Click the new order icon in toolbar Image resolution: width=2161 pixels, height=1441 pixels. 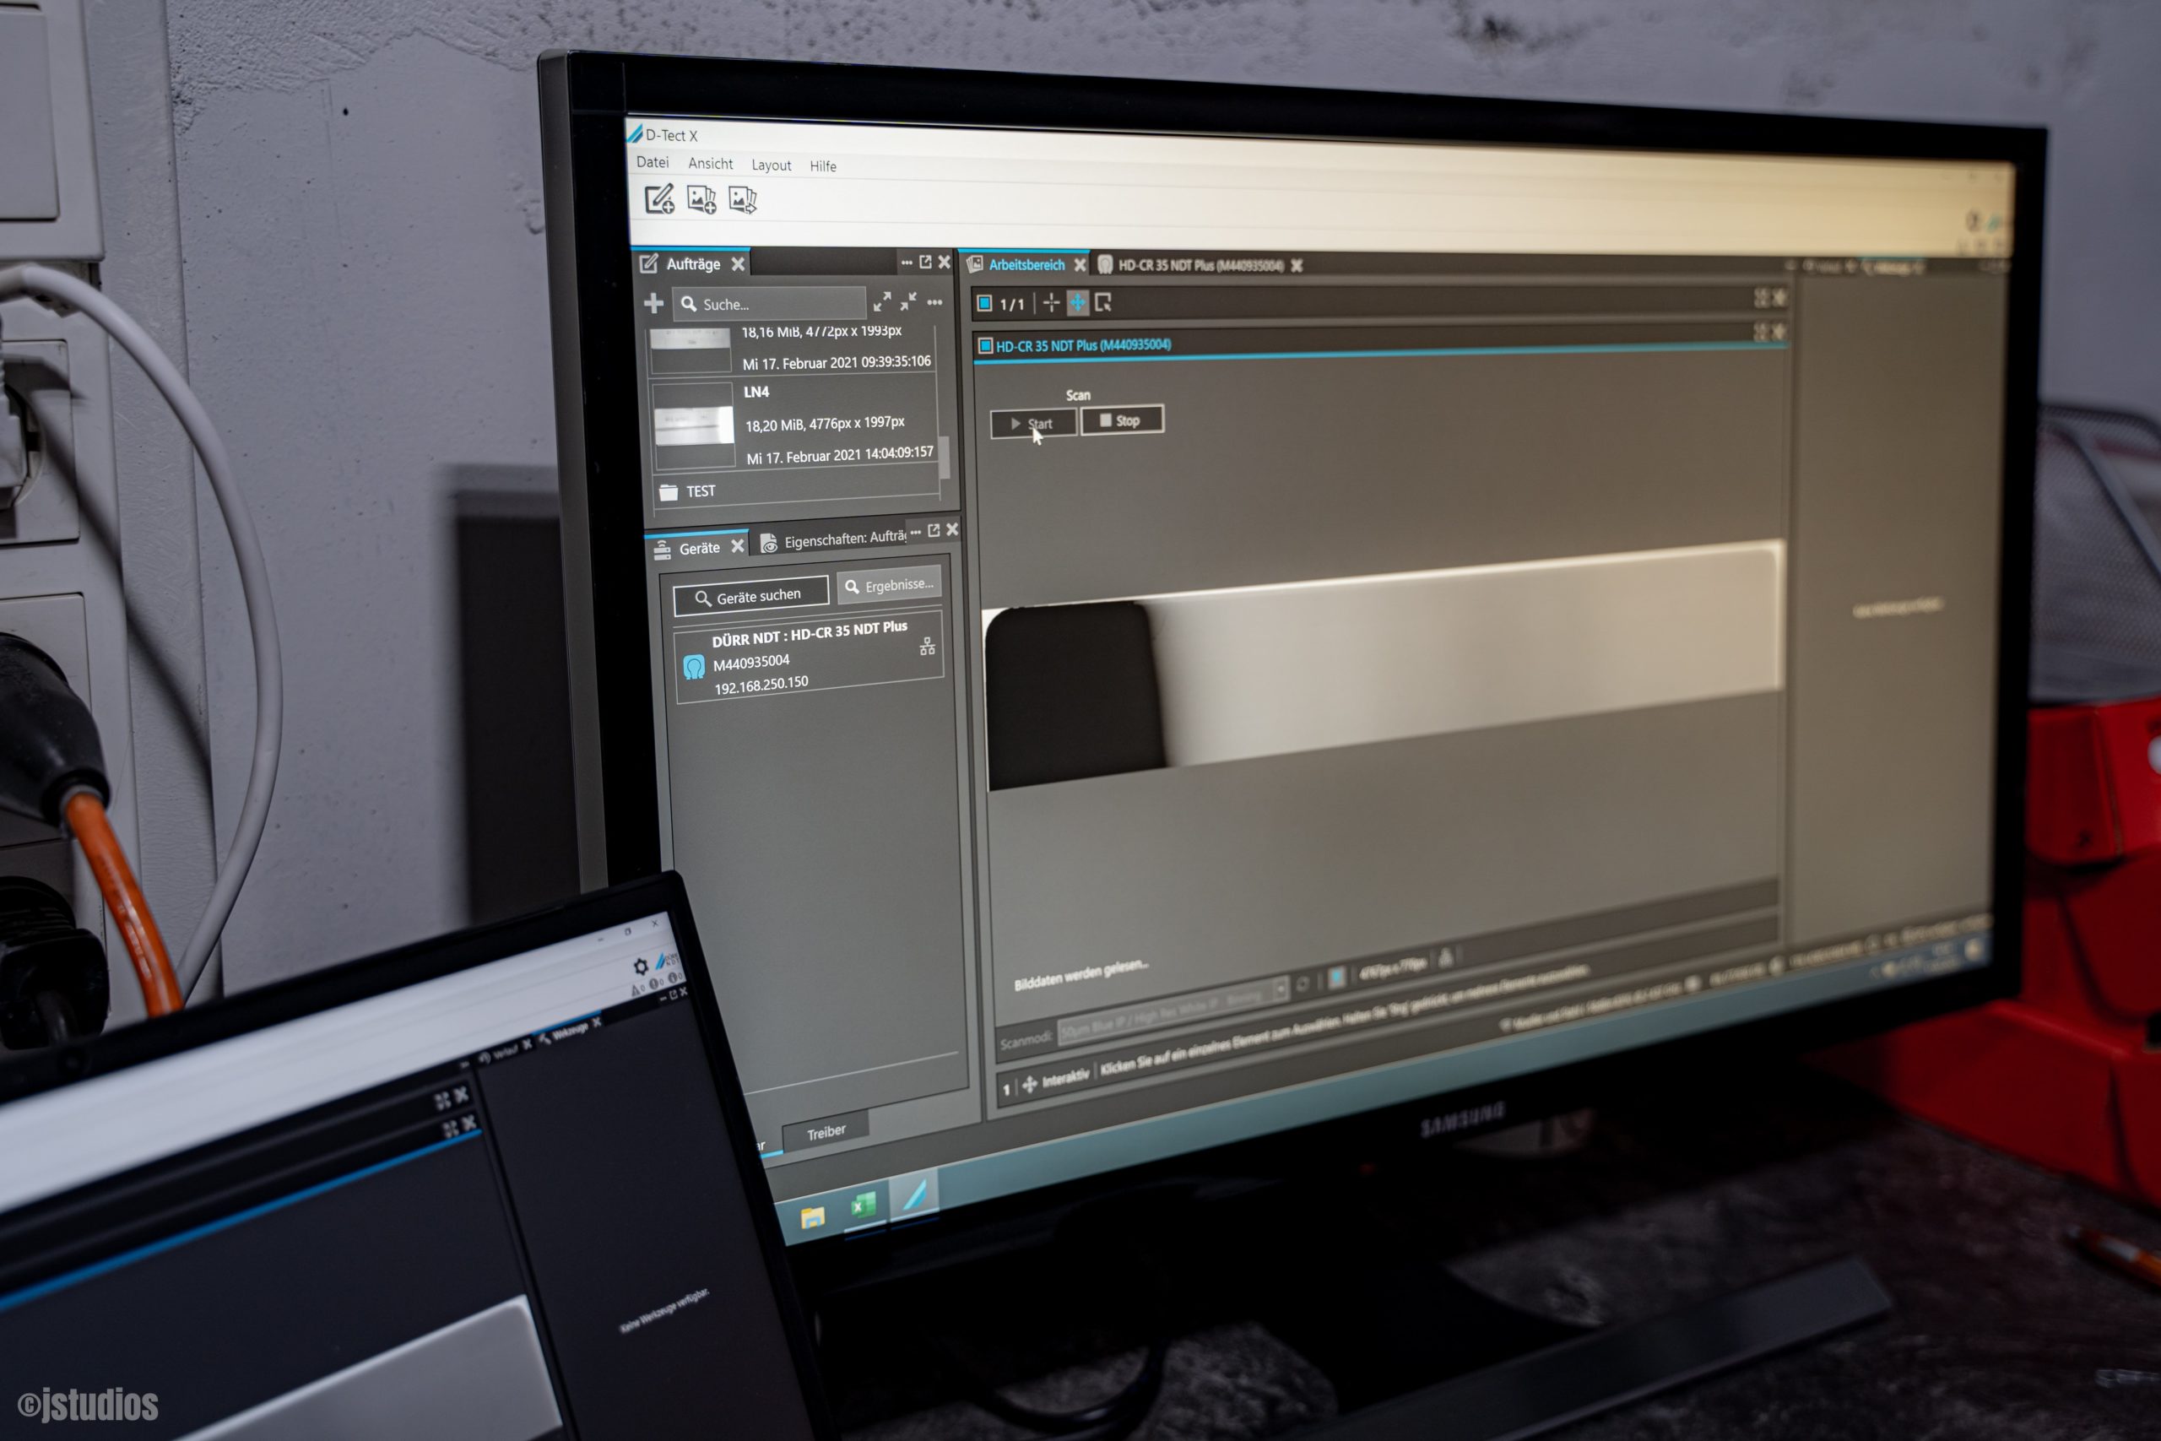pyautogui.click(x=658, y=198)
